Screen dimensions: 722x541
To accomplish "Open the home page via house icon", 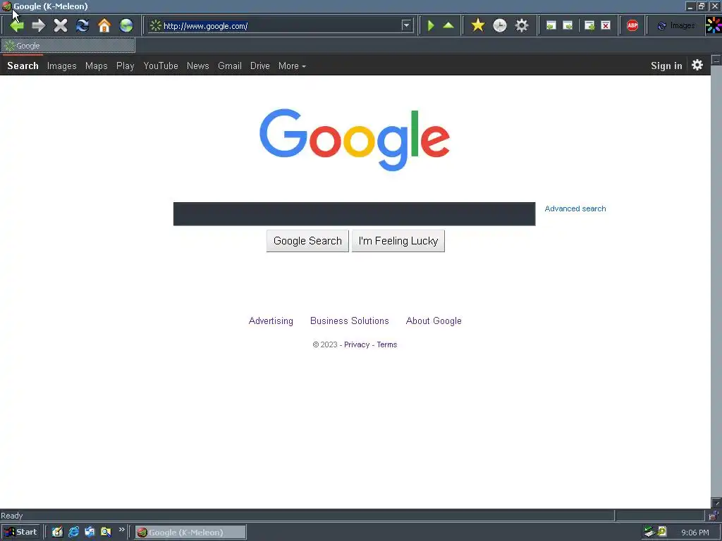I will (x=104, y=25).
